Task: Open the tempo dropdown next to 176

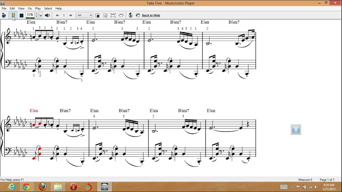Action: click(x=41, y=15)
